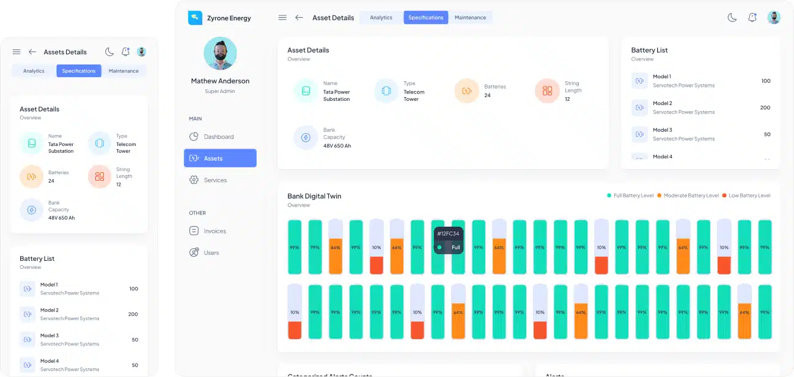Click Model 2 in desktop Battery List
Screen dimensions: 794x377
click(x=662, y=103)
